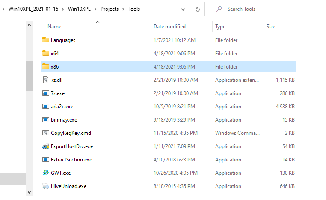Click the Languages folder icon

pyautogui.click(x=45, y=40)
